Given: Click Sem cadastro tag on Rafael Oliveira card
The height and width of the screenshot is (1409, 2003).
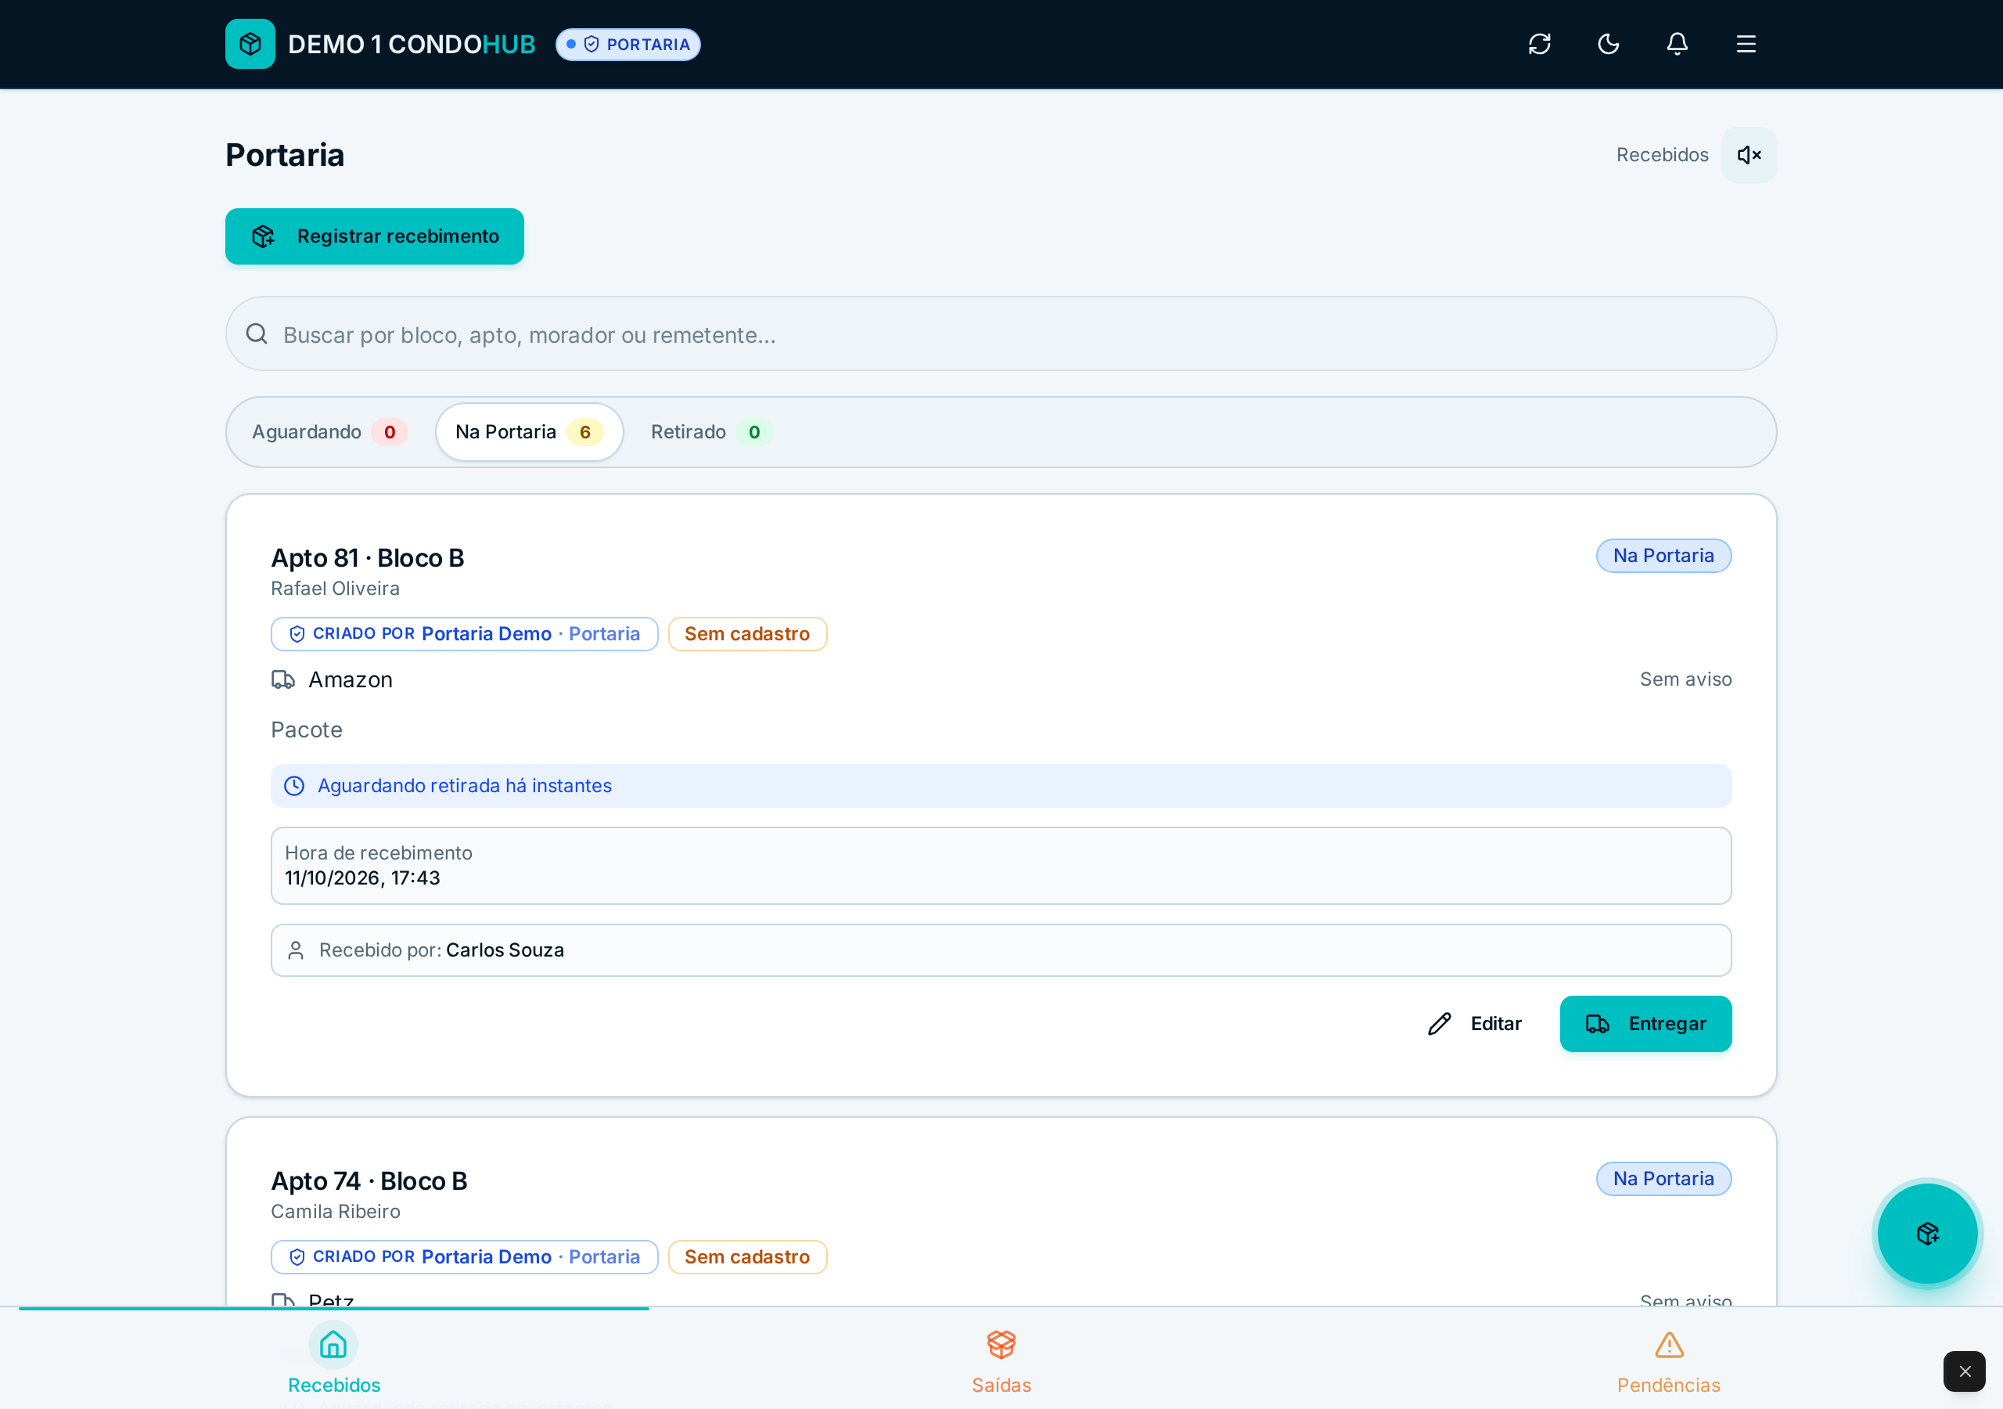Looking at the screenshot, I should pyautogui.click(x=746, y=634).
